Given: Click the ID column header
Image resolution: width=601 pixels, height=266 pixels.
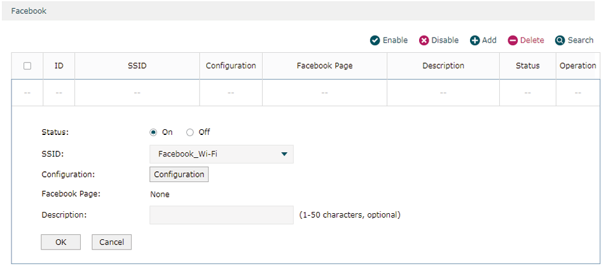Looking at the screenshot, I should point(59,66).
